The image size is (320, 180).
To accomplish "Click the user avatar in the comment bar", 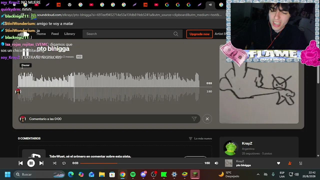I will point(23,119).
